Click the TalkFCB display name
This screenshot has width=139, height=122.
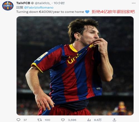click(x=23, y=3)
